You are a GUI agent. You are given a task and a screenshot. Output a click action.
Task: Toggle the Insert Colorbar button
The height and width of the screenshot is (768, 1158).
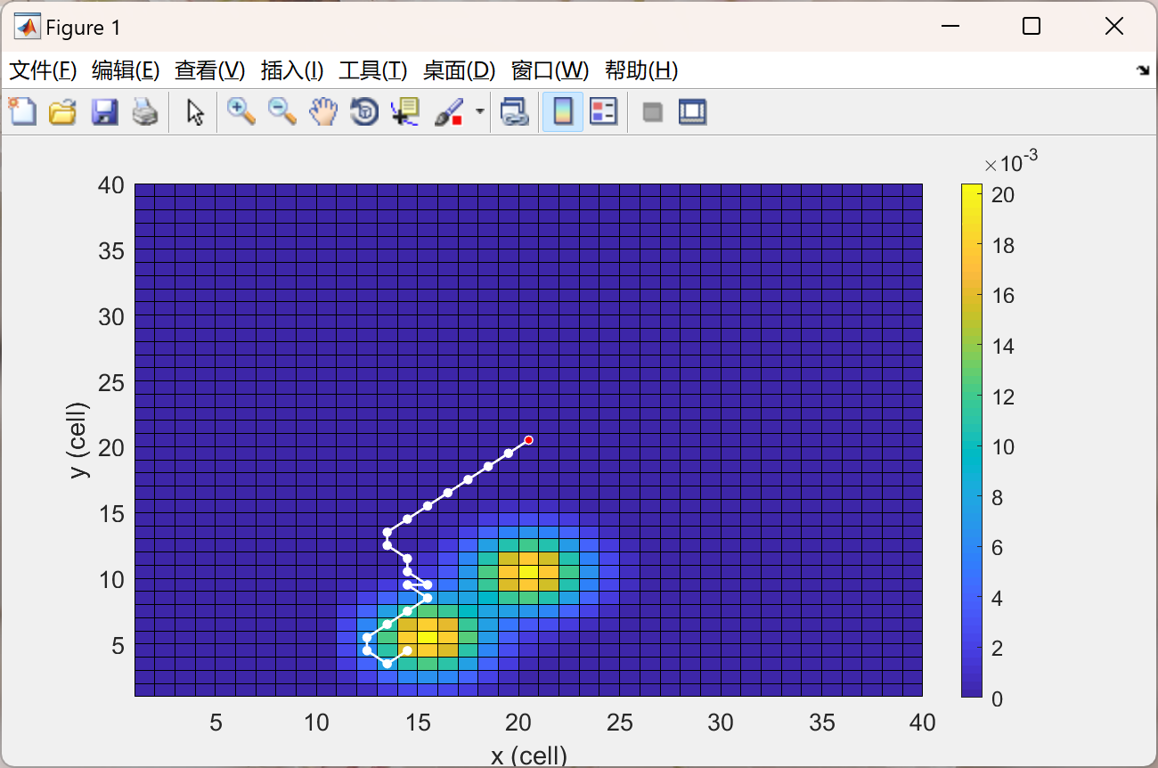[x=563, y=111]
